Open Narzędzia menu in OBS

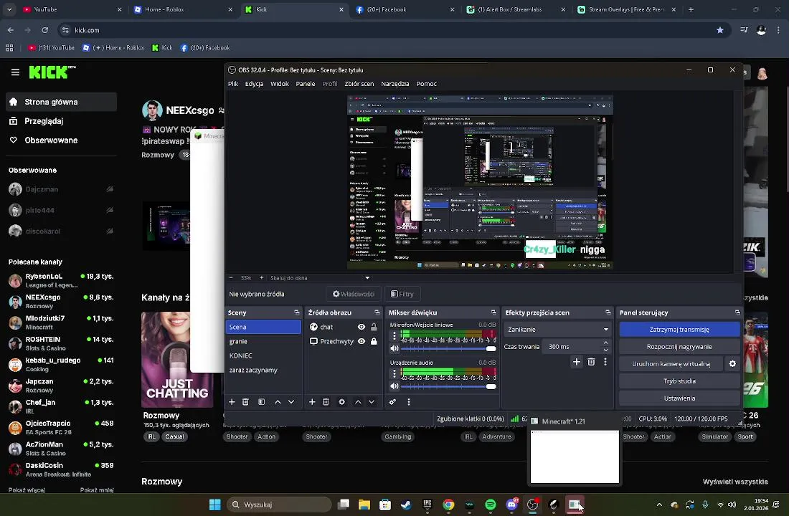coord(395,84)
